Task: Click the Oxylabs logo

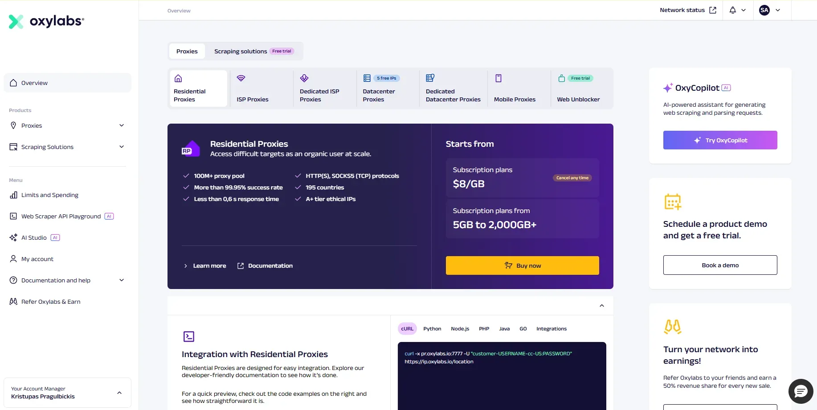Action: click(x=46, y=21)
